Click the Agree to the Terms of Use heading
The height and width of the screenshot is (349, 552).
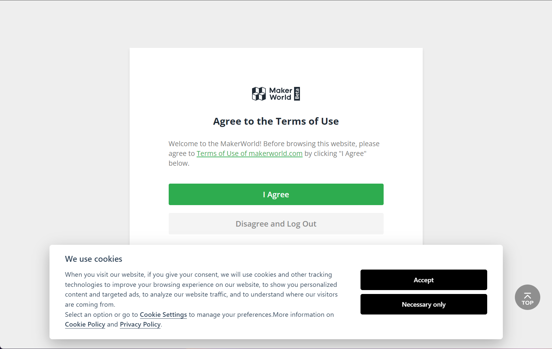click(x=276, y=121)
